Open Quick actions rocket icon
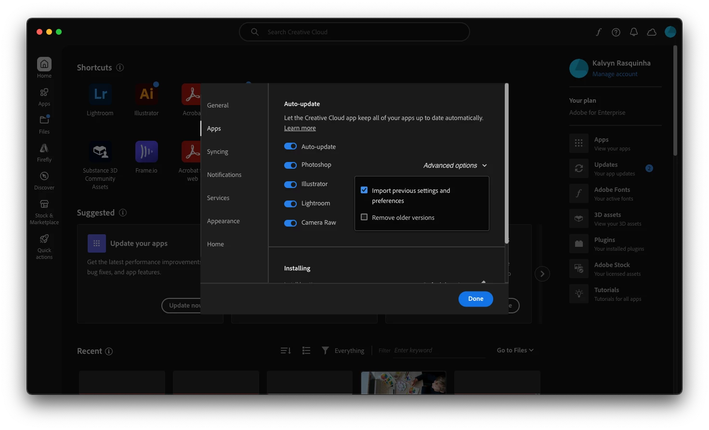This screenshot has height=430, width=709. [44, 239]
